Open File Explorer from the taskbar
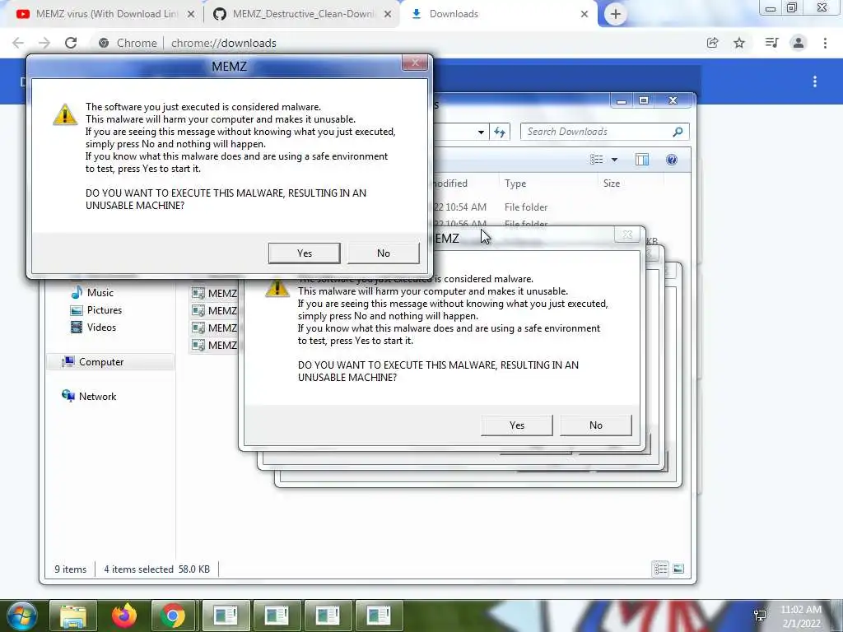The width and height of the screenshot is (843, 632). (x=72, y=616)
